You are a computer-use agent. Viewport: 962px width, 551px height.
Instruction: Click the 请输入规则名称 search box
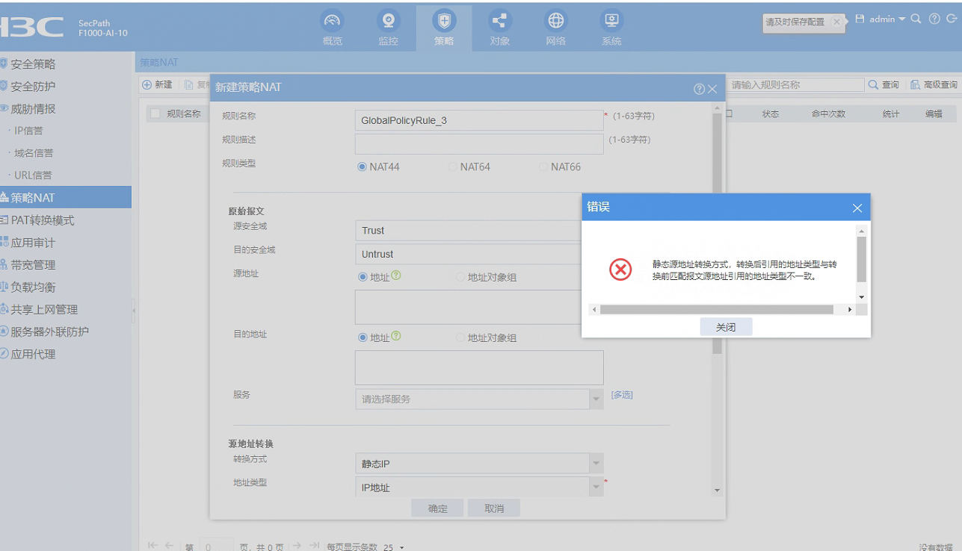pyautogui.click(x=796, y=85)
